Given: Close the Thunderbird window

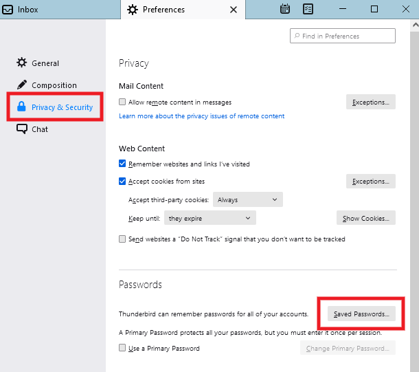Looking at the screenshot, I should pyautogui.click(x=406, y=9).
